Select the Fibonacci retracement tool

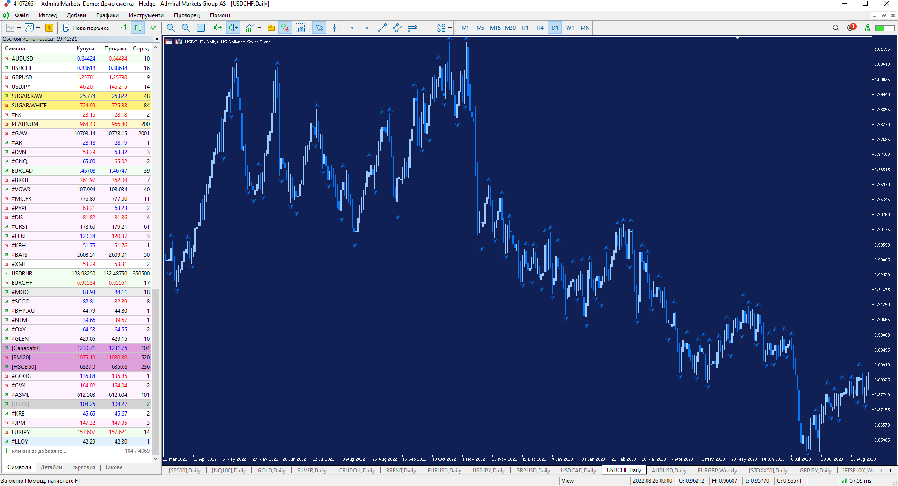click(412, 28)
